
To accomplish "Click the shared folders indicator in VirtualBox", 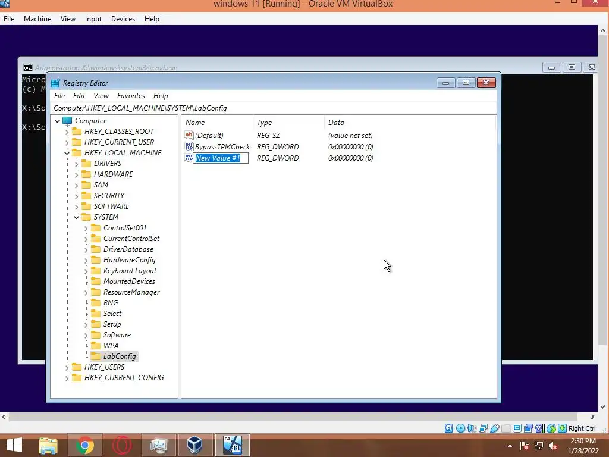I will pyautogui.click(x=506, y=428).
